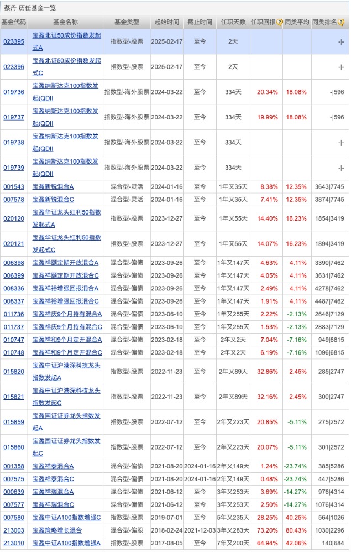Click the 基金代码 column header

(14, 22)
